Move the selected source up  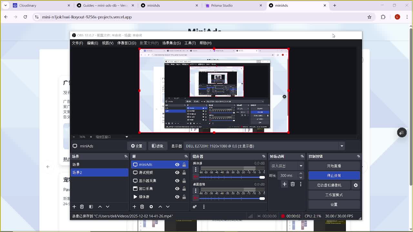[x=160, y=207]
